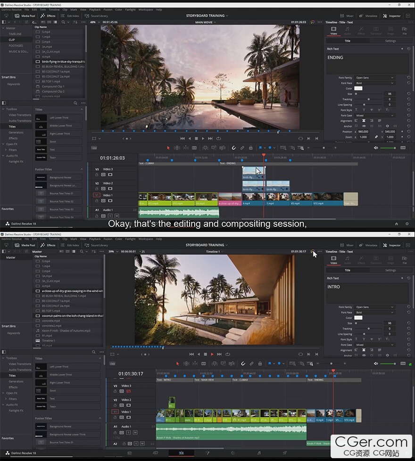
Task: Click Detail Zoom icon in top window toolbar
Action: point(293,148)
